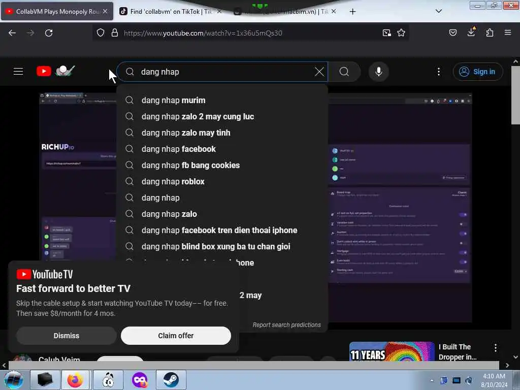The height and width of the screenshot is (390, 520).
Task: Open the Firefox hamburger application menu
Action: tap(508, 32)
